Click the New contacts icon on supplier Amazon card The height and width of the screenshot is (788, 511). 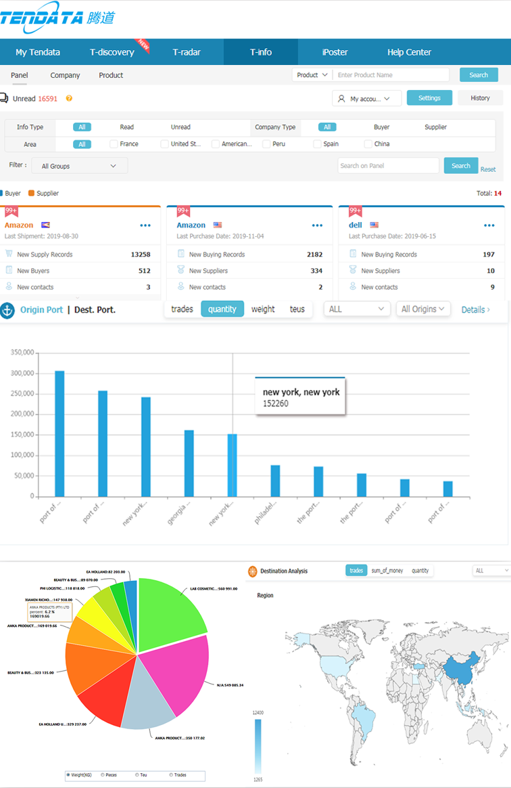(9, 286)
